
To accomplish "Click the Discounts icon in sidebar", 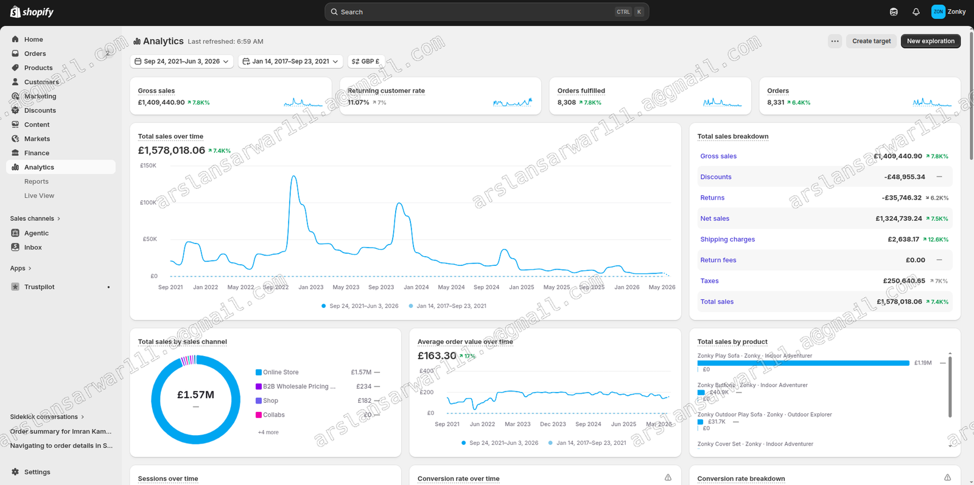I will [x=15, y=110].
